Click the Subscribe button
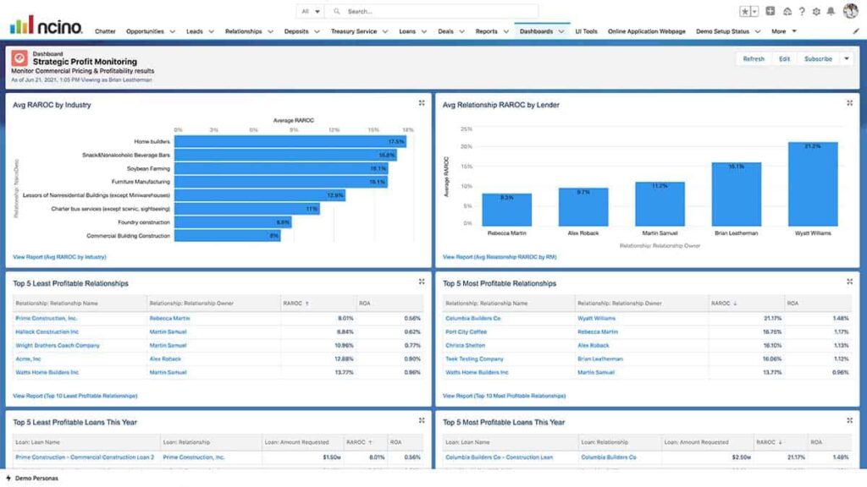The height and width of the screenshot is (487, 867). (818, 58)
